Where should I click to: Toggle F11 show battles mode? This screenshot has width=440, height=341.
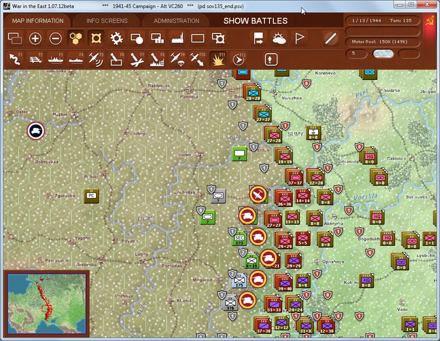coord(218,59)
